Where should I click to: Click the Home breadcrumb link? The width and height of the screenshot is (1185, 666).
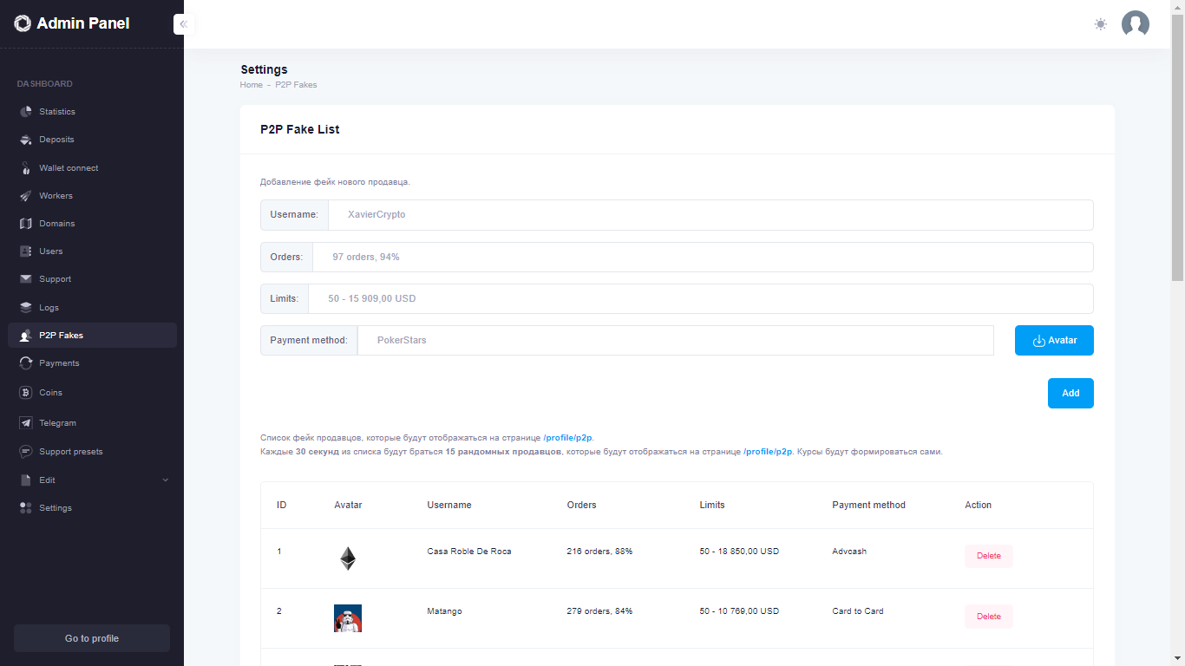251,85
